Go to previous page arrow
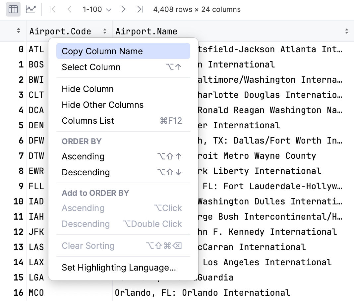The height and width of the screenshot is (301, 354). [x=70, y=10]
